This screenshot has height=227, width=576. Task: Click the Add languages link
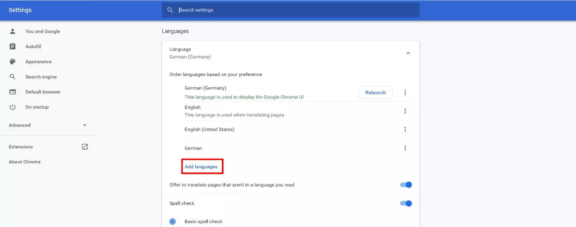[201, 167]
